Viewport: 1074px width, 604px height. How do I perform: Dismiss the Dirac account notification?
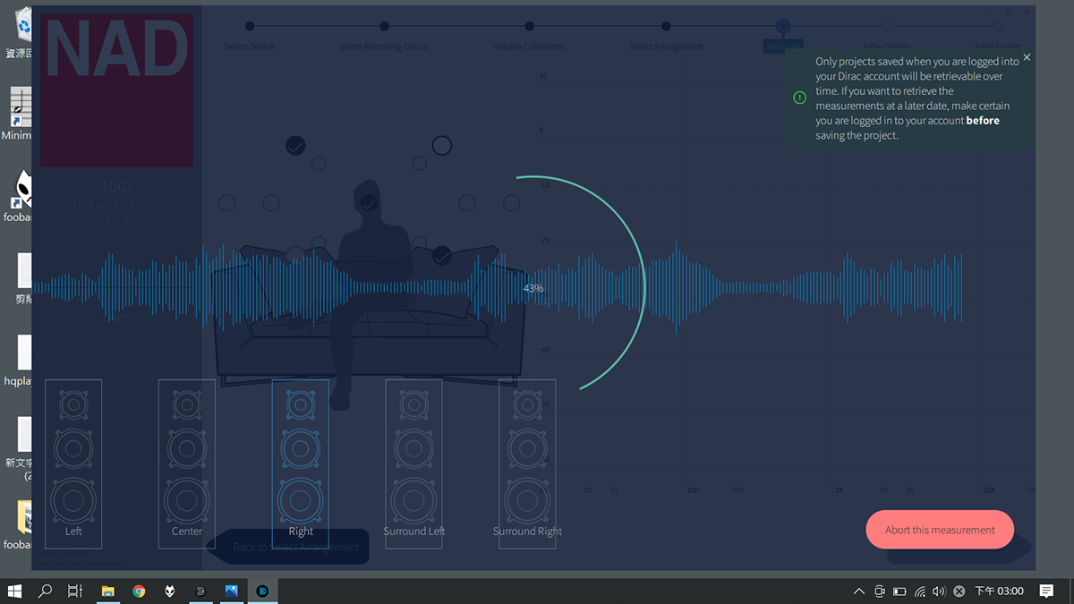[x=1027, y=57]
